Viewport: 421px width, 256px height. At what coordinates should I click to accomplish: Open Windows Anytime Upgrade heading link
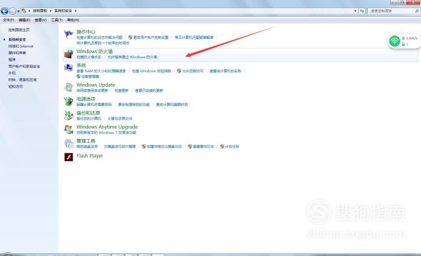tap(107, 127)
